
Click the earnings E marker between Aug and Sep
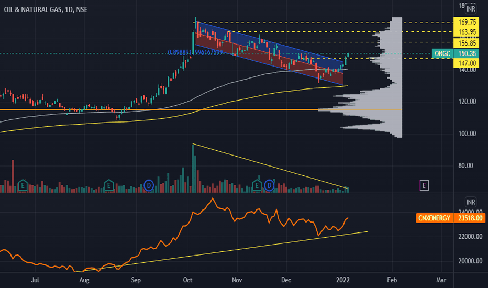pyautogui.click(x=108, y=185)
